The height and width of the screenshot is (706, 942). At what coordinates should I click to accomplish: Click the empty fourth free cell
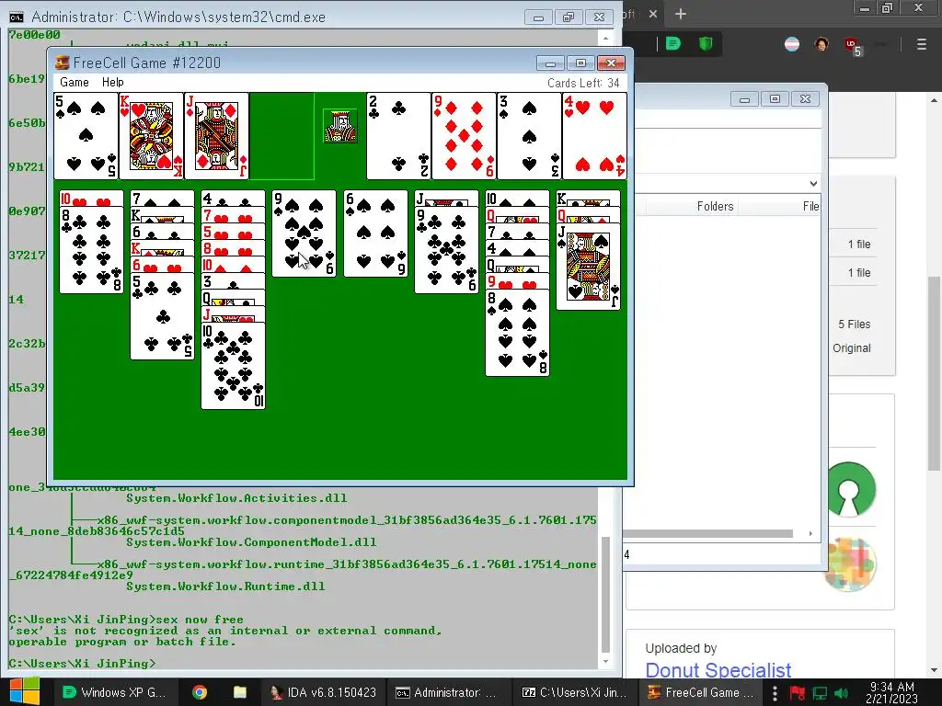tap(281, 136)
